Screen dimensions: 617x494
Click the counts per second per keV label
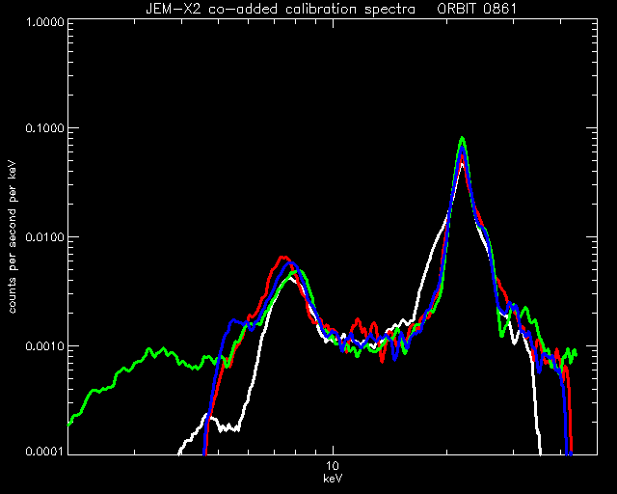point(13,237)
